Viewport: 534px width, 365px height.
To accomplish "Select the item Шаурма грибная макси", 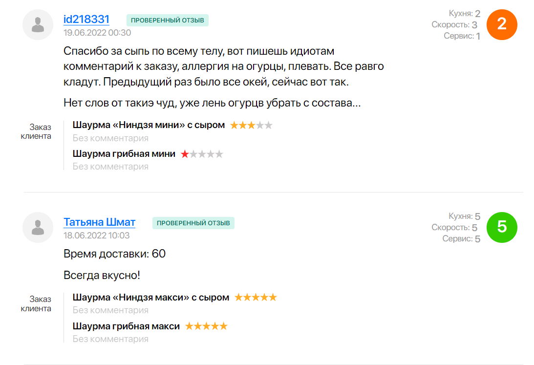I will coord(126,326).
